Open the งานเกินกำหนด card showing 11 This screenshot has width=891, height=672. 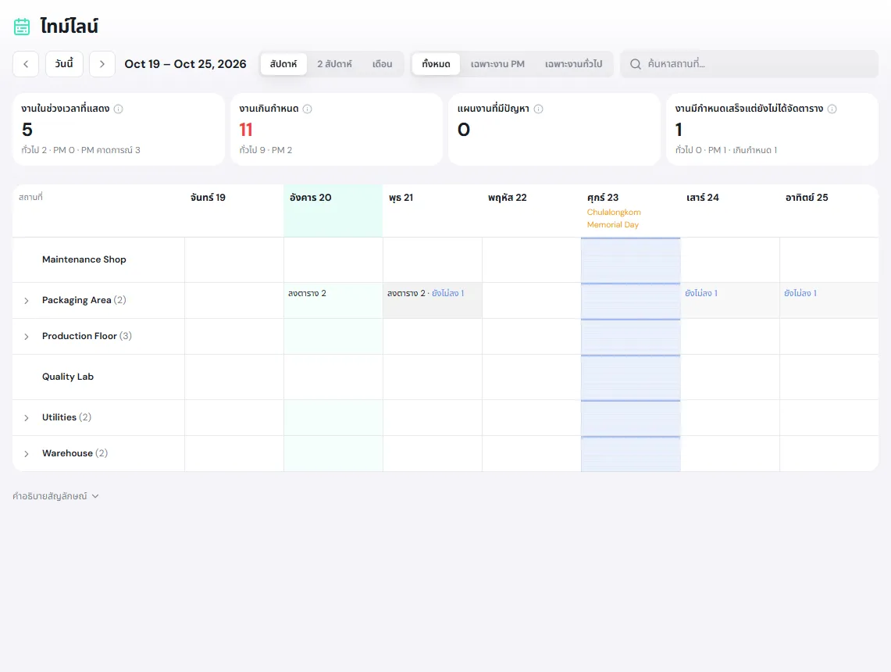coord(337,130)
